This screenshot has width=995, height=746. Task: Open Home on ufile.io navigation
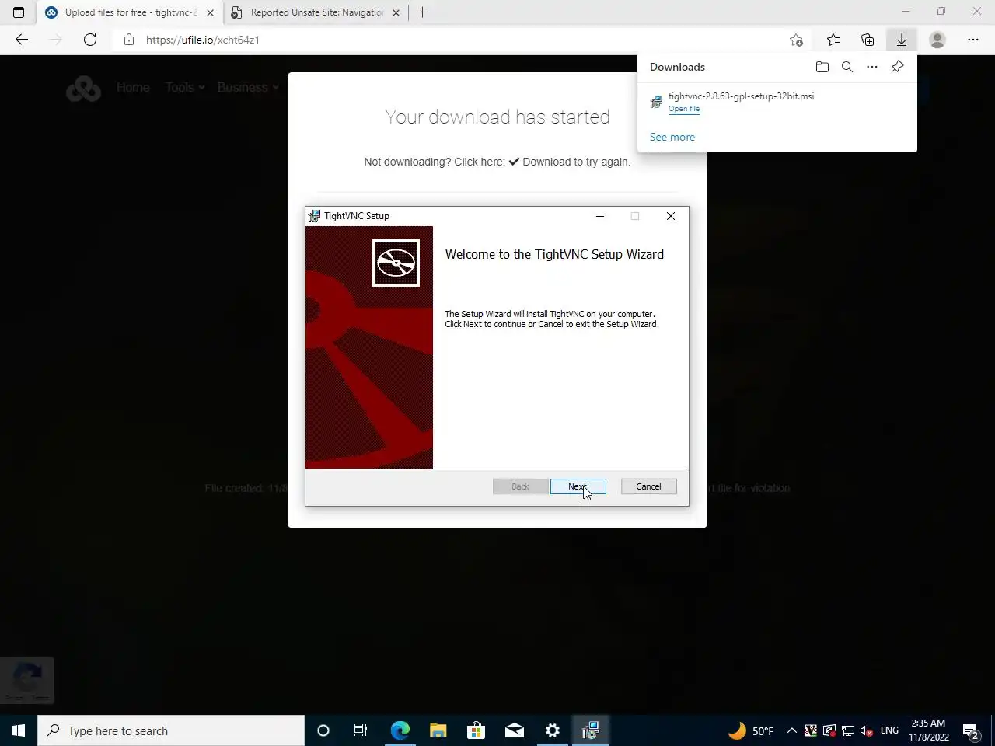point(133,88)
